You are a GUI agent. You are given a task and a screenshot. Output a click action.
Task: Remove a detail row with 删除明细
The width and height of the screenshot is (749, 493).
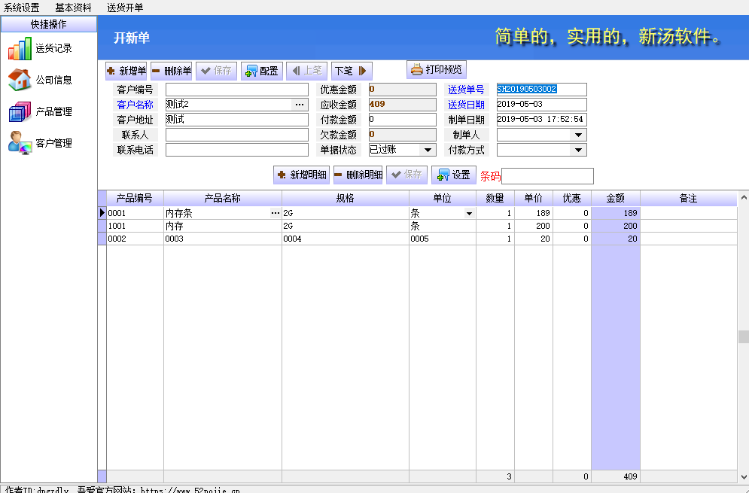pyautogui.click(x=358, y=175)
